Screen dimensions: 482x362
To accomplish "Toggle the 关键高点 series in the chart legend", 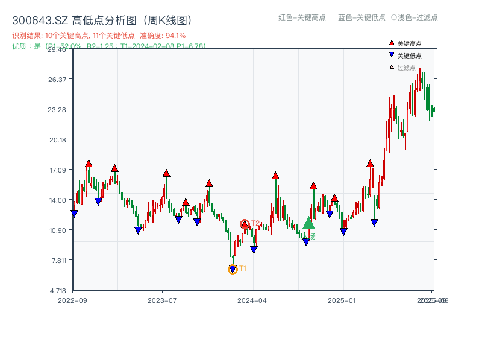I will pyautogui.click(x=405, y=43).
